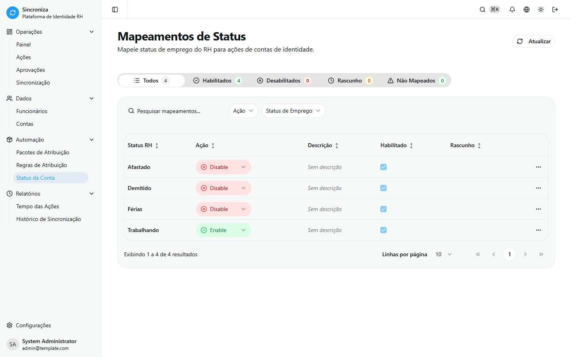This screenshot has height=357, width=571.
Task: Switch to the Habilitados tab
Action: (217, 80)
